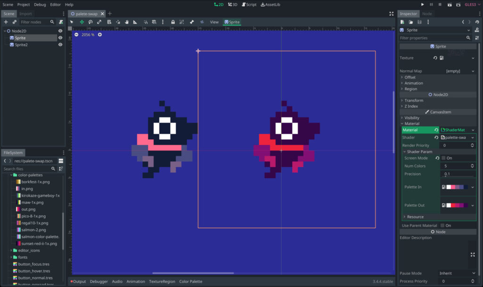The width and height of the screenshot is (483, 287).
Task: Switch to the Script workspace
Action: (249, 4)
